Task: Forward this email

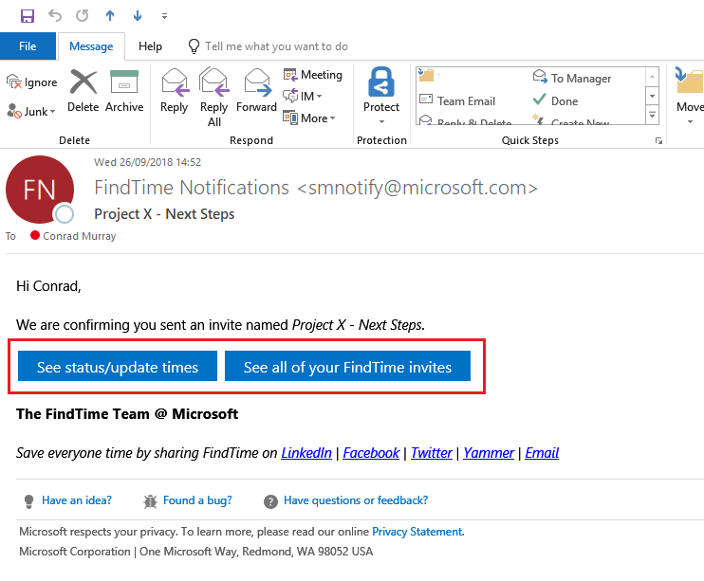Action: 256,91
